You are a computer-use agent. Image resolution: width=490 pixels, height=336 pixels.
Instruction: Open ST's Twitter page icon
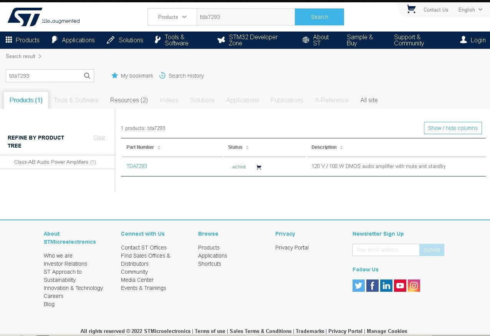pyautogui.click(x=359, y=286)
